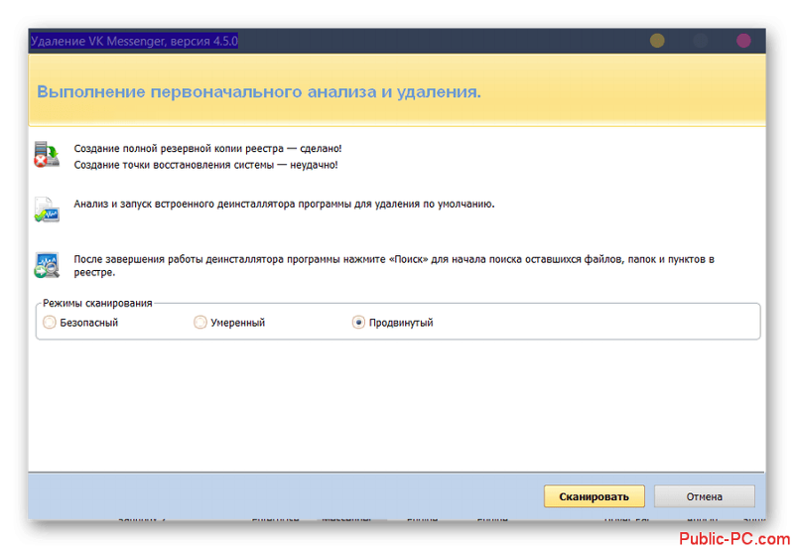This screenshot has width=794, height=549.
Task: Click the yellow minimize circle in title bar
Action: tap(657, 41)
